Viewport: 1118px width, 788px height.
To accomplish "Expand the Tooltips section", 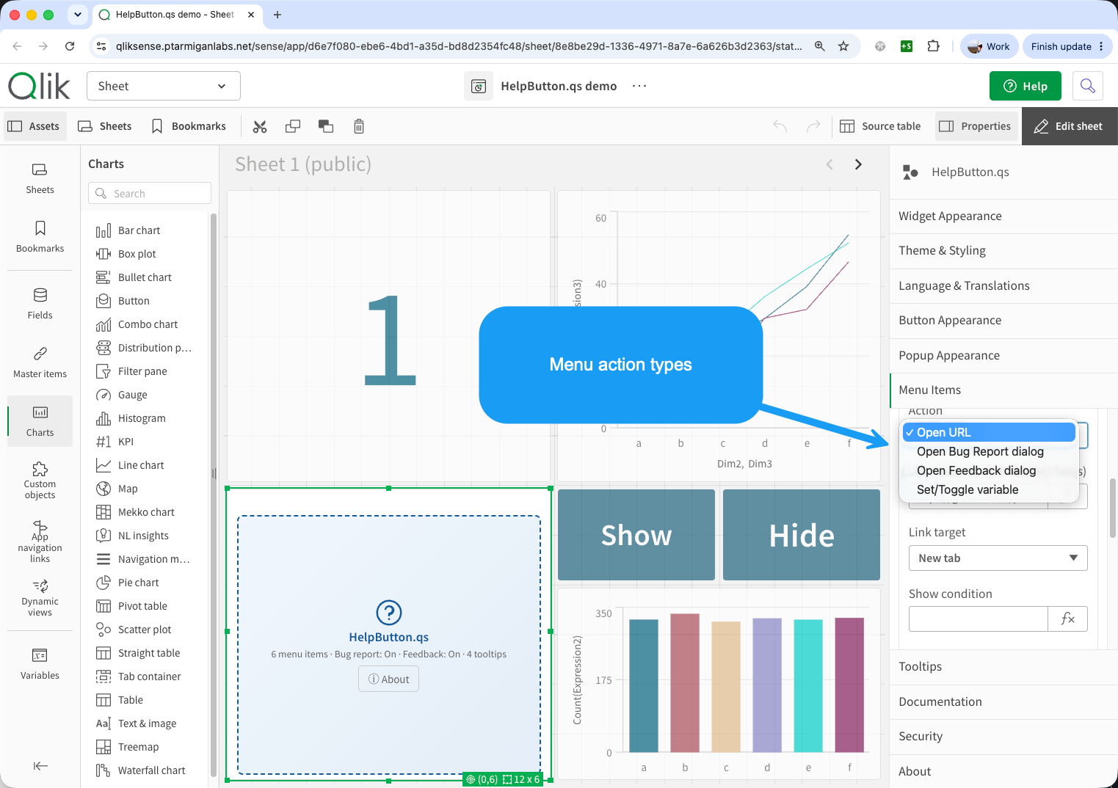I will (1003, 666).
